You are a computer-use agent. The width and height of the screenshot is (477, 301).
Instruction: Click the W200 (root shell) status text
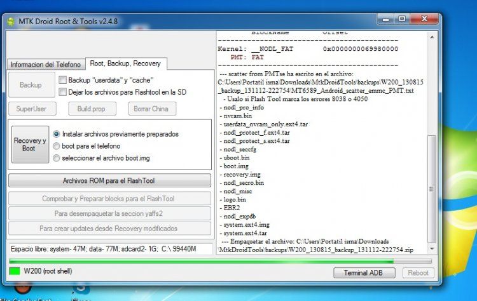coord(48,271)
